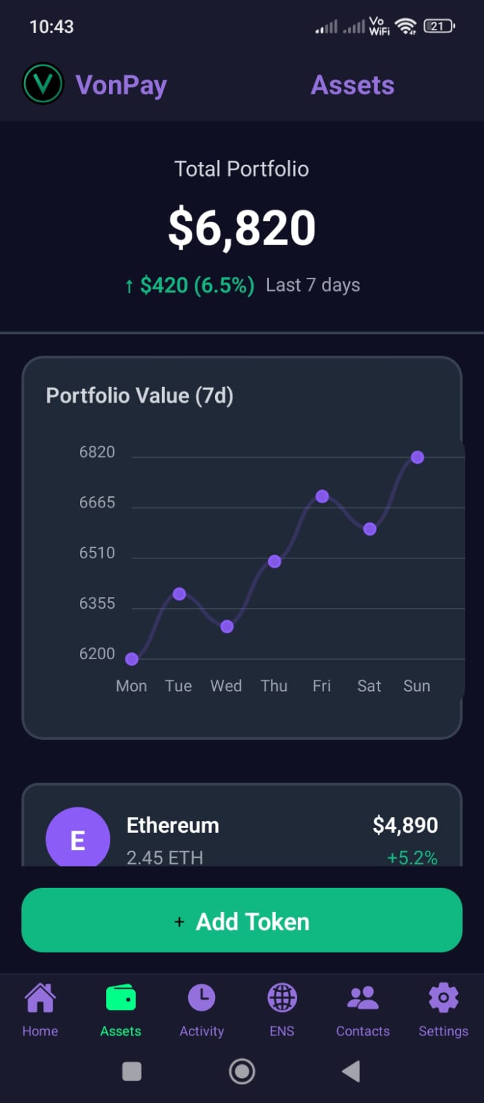Viewport: 484px width, 1103px height.
Task: Tap the Wednesday data point on chart
Action: point(227,627)
